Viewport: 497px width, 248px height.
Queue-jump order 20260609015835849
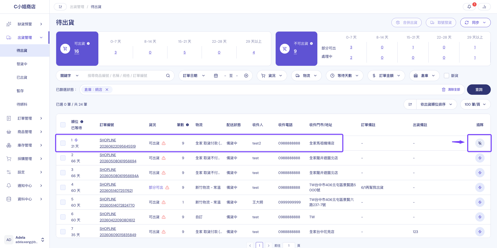[480, 232]
